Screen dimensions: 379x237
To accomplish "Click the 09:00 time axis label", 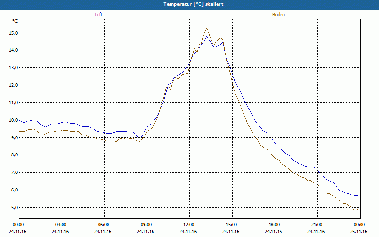I will (x=147, y=225).
